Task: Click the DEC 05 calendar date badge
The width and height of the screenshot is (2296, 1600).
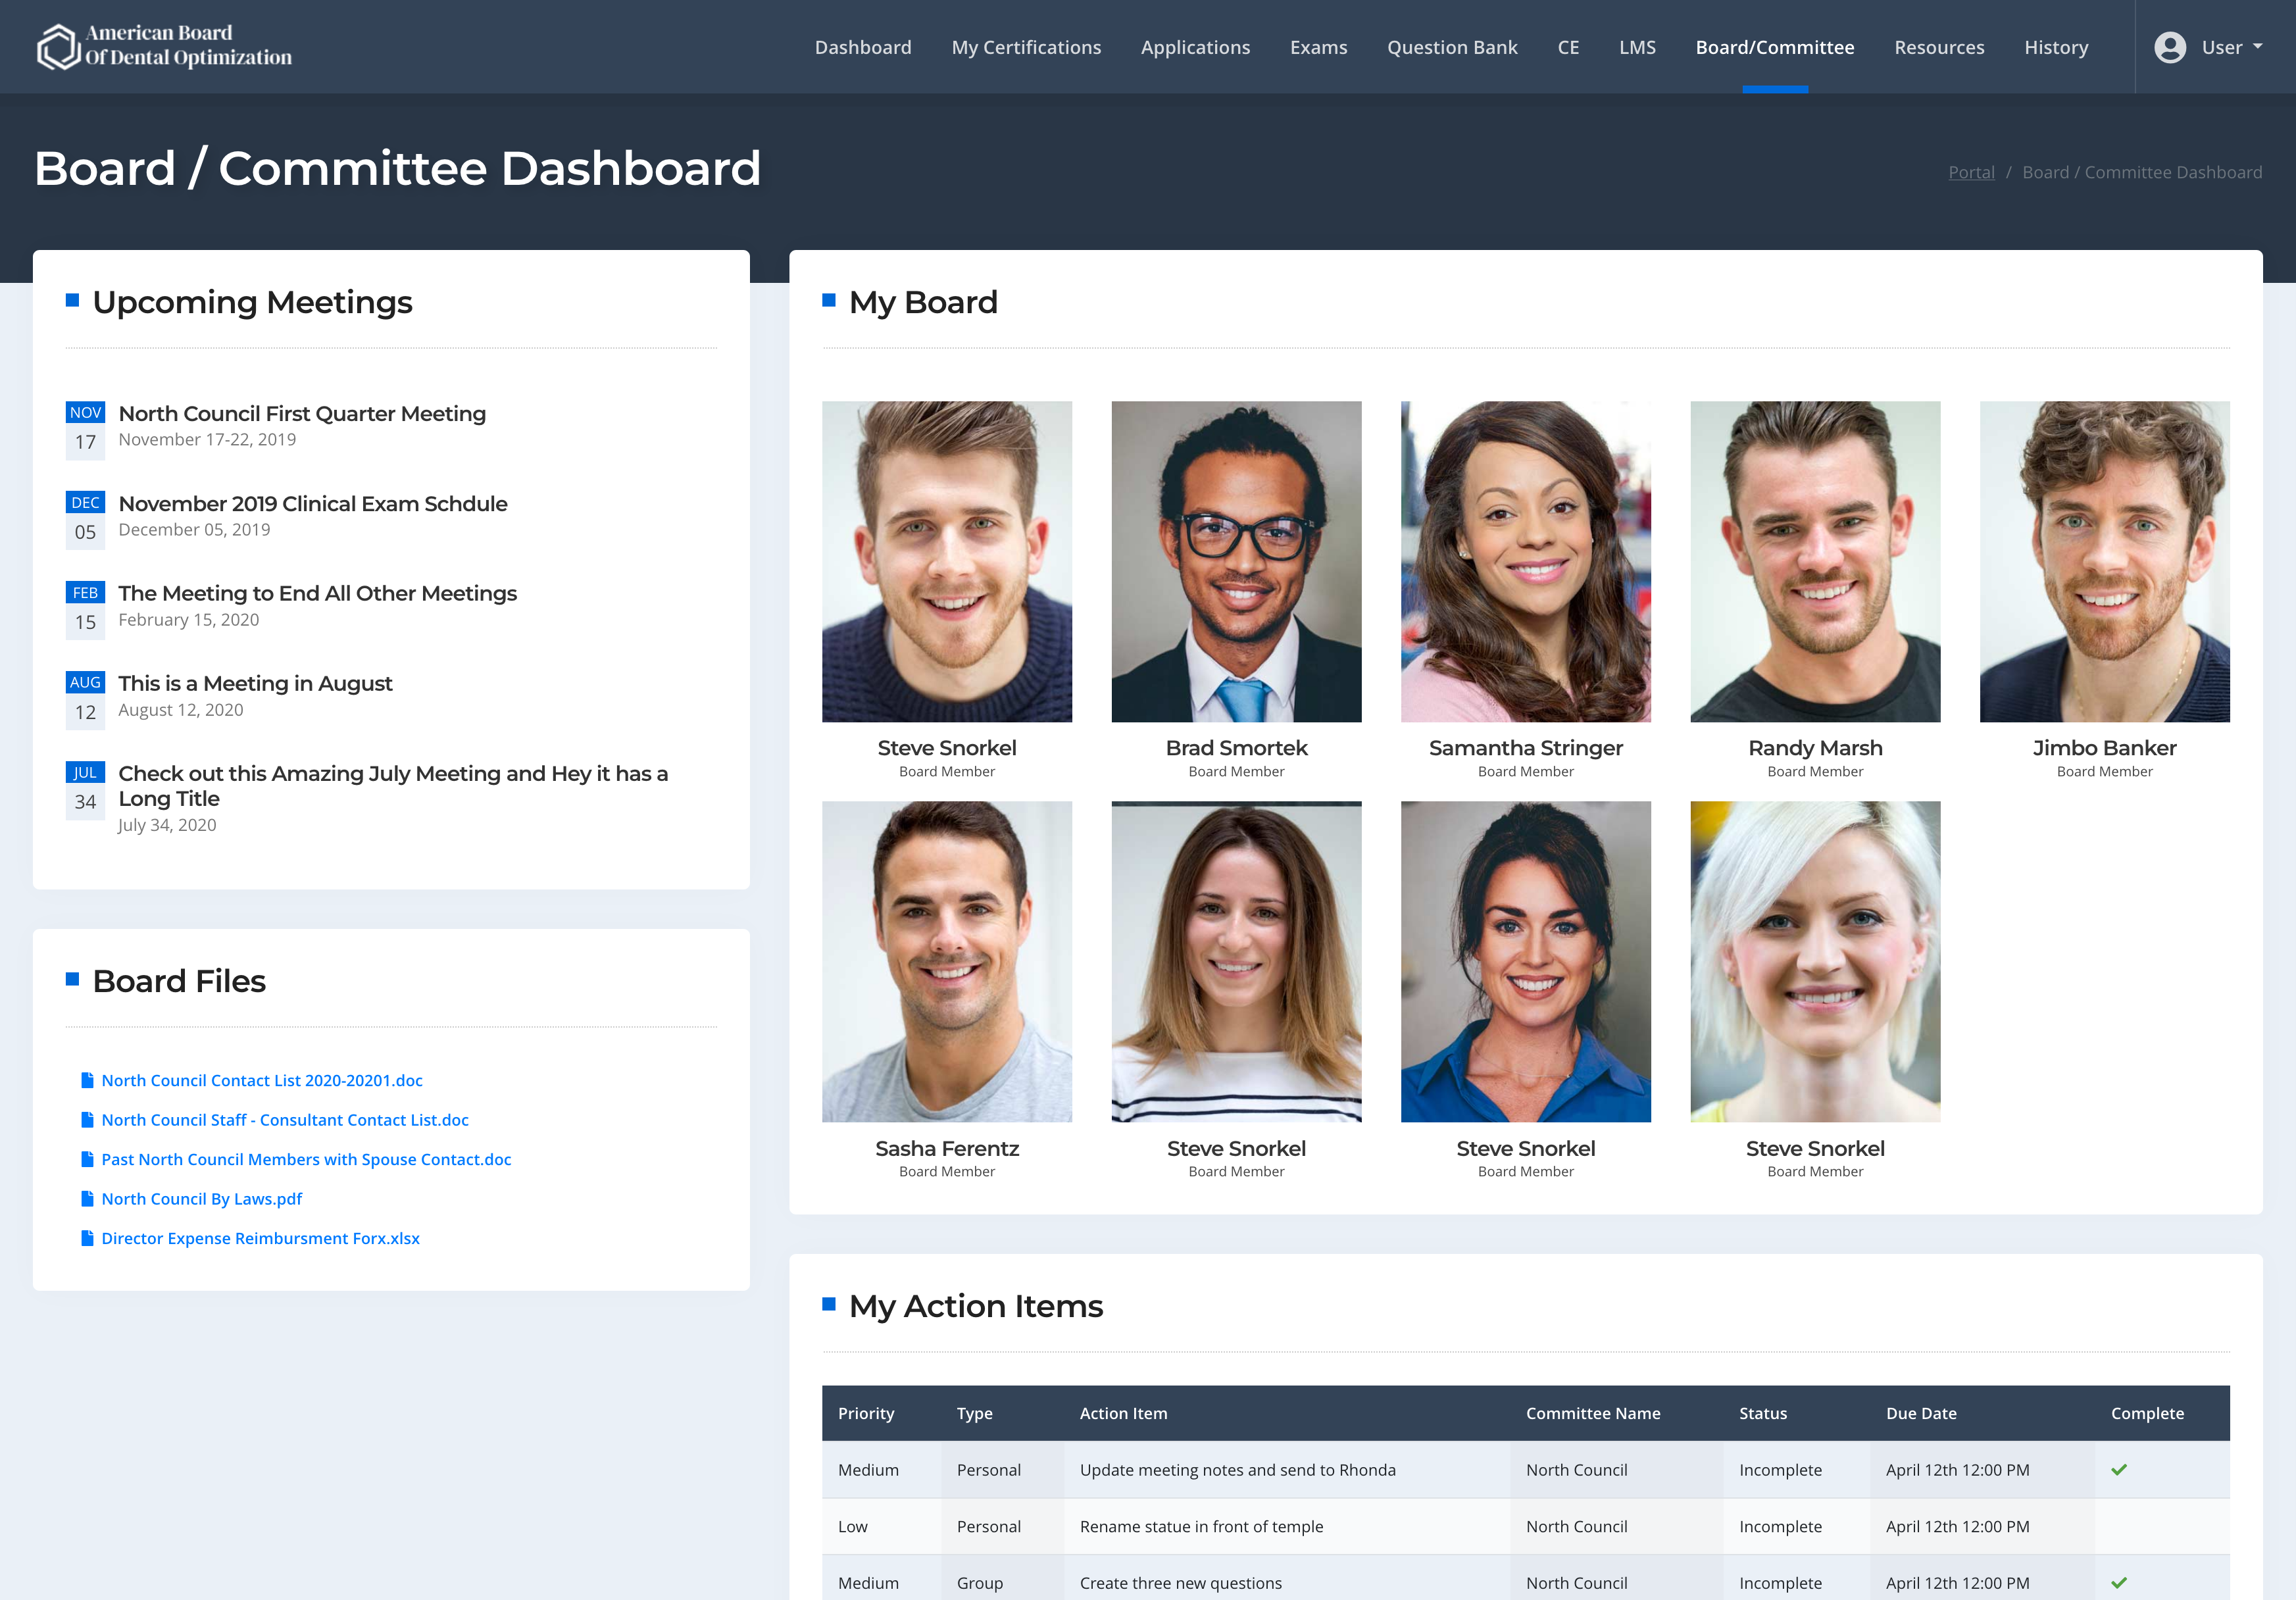Action: point(85,519)
